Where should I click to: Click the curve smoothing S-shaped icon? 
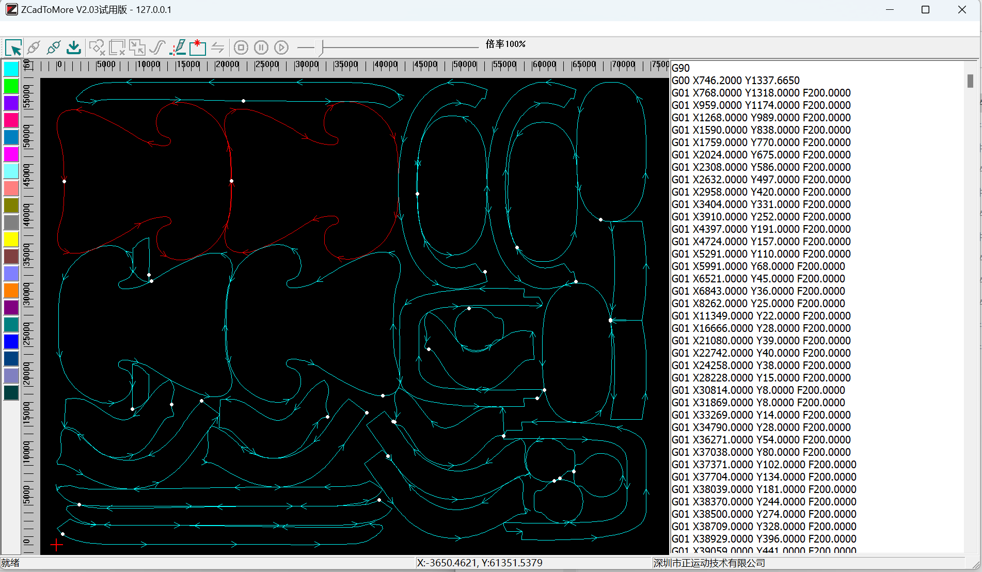[x=157, y=48]
